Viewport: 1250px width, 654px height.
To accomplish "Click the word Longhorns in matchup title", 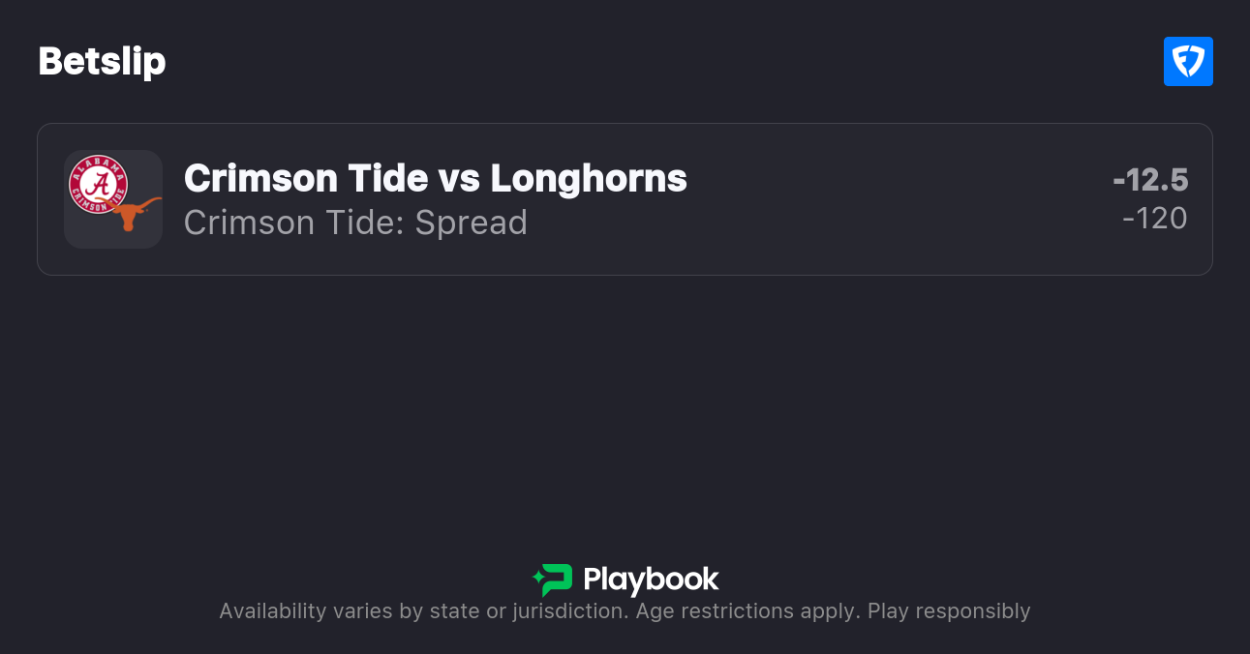I will pos(589,178).
